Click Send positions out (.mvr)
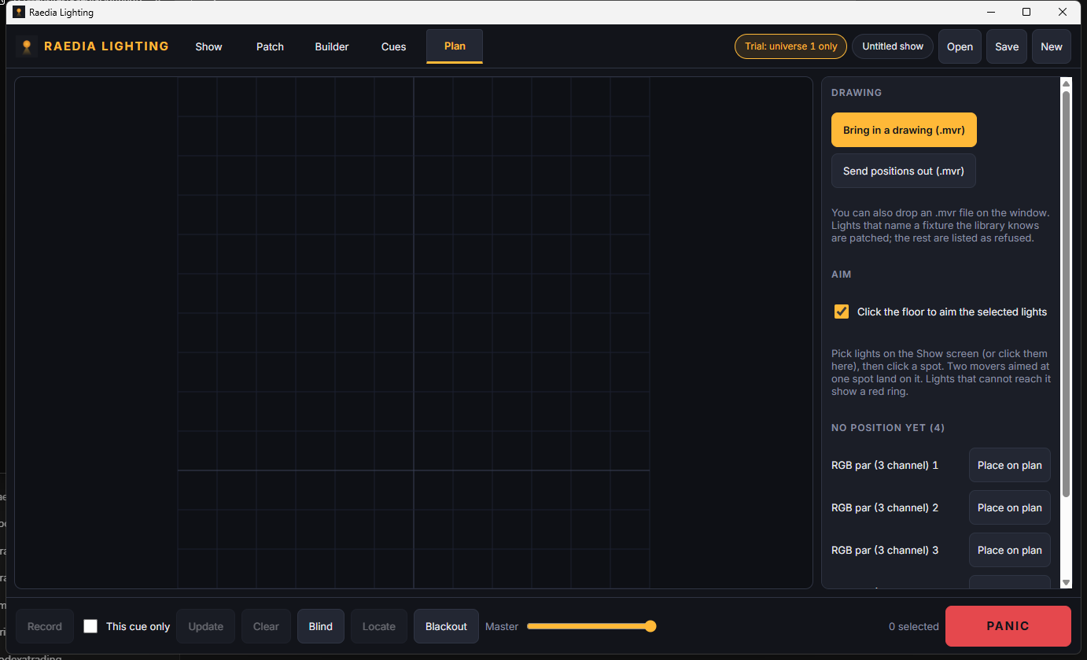Screen dimensions: 1087x660 (904, 171)
